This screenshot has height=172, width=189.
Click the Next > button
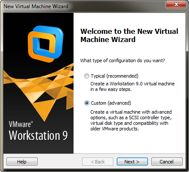(x=132, y=162)
